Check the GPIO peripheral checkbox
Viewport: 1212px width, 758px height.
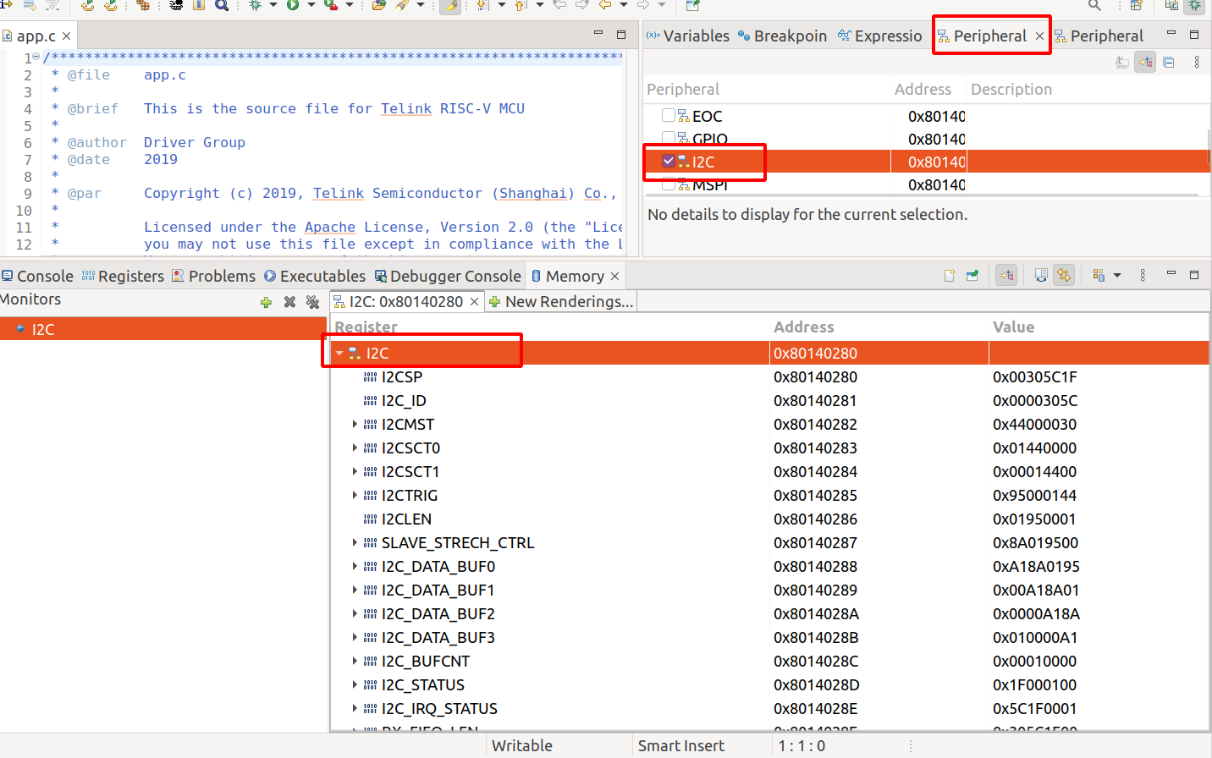pos(669,137)
